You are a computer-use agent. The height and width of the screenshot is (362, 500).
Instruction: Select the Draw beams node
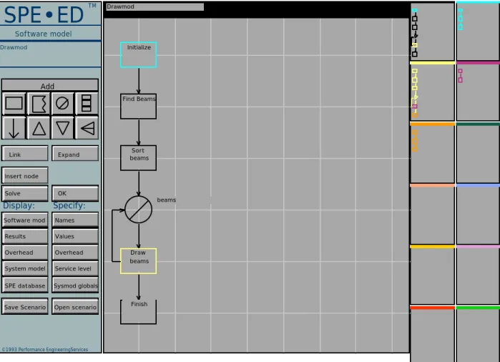(x=138, y=261)
